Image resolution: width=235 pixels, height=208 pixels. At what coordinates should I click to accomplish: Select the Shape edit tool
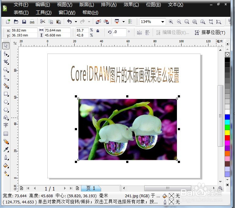[x=6, y=54]
